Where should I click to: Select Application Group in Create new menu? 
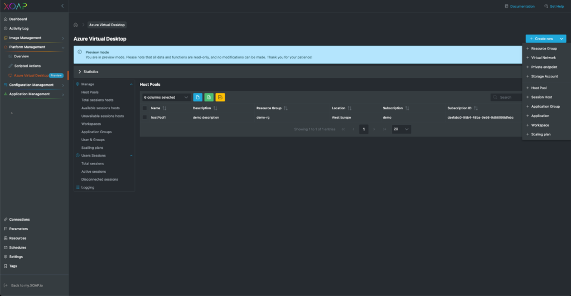click(x=545, y=106)
